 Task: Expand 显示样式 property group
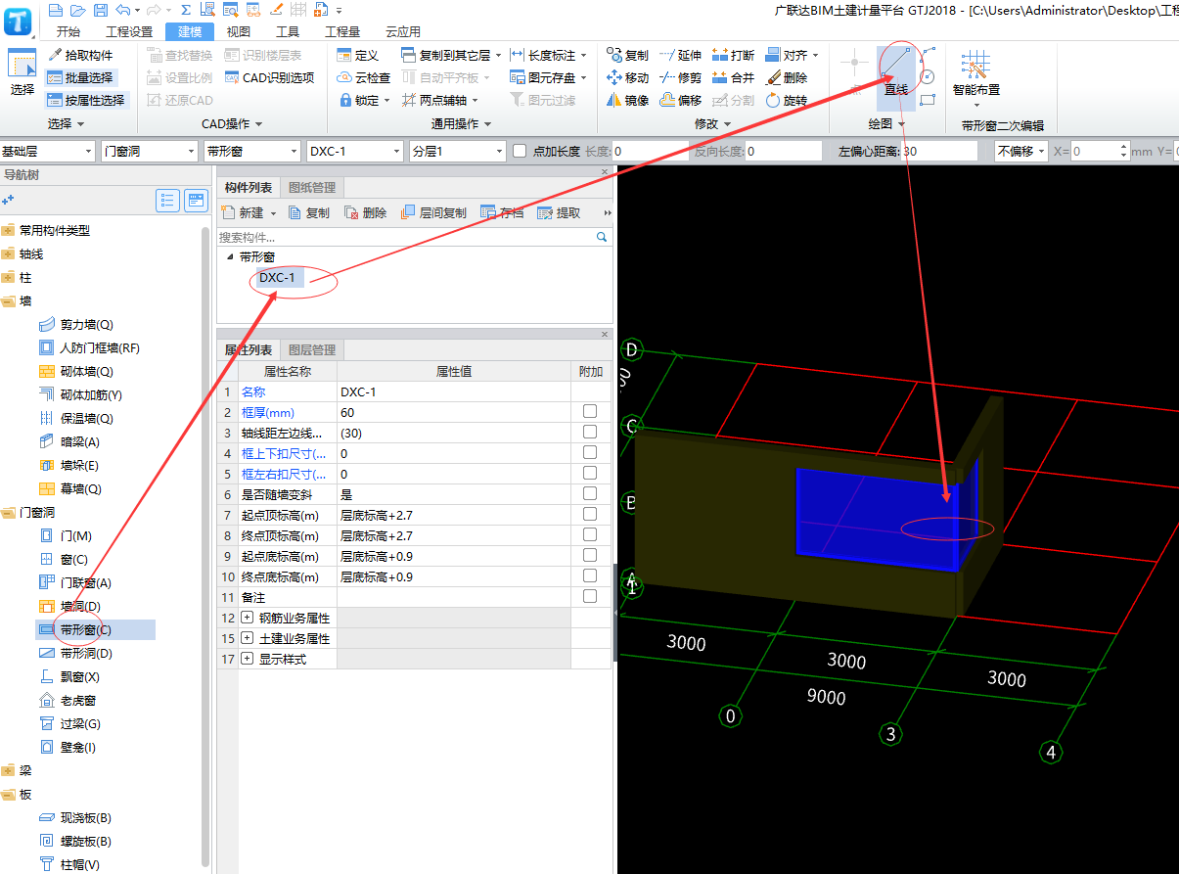click(x=247, y=659)
